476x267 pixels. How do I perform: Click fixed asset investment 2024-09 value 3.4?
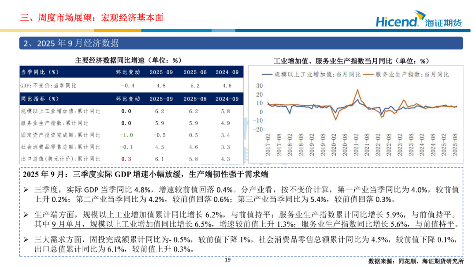click(x=226, y=135)
